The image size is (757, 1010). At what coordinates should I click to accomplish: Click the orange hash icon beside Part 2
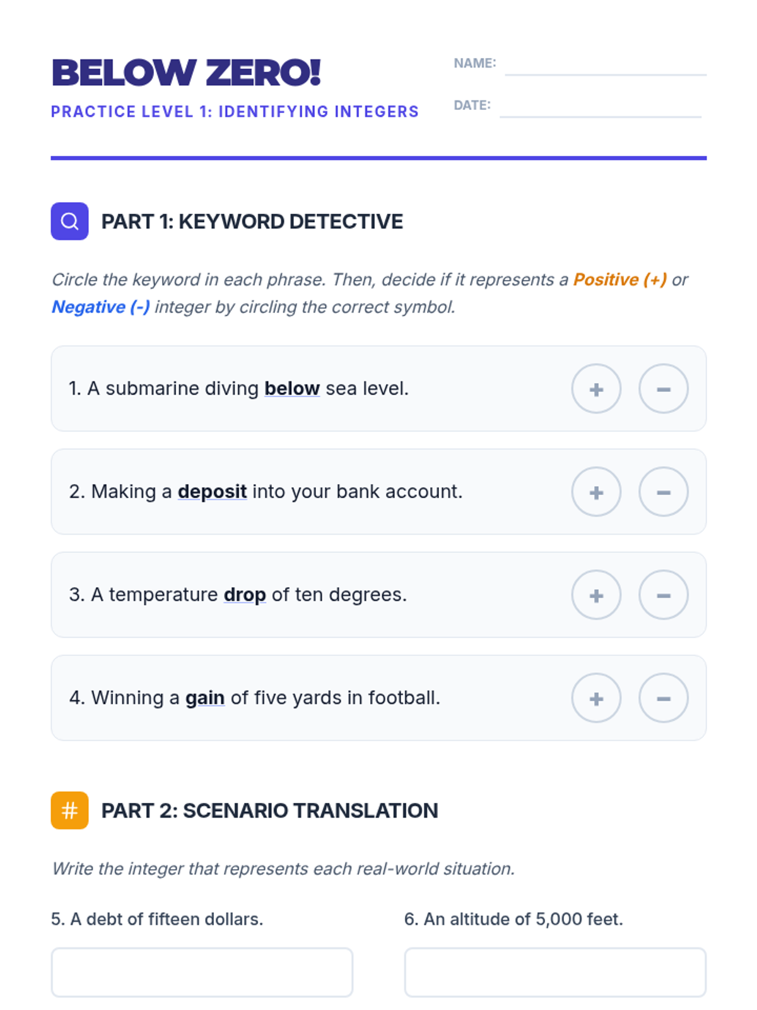tap(69, 810)
